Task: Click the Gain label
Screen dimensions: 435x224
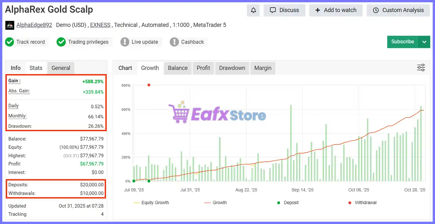Action: pos(14,81)
